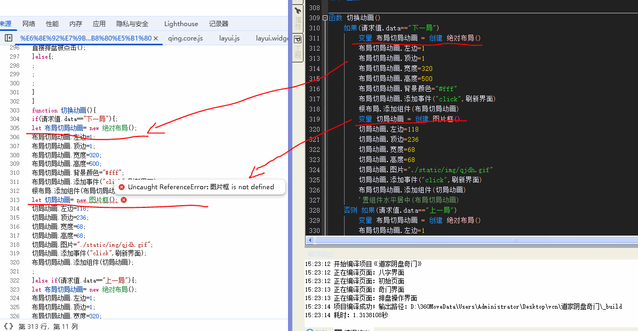Open the 属性 wrench side panel
The height and width of the screenshot is (331, 638).
pos(298,17)
